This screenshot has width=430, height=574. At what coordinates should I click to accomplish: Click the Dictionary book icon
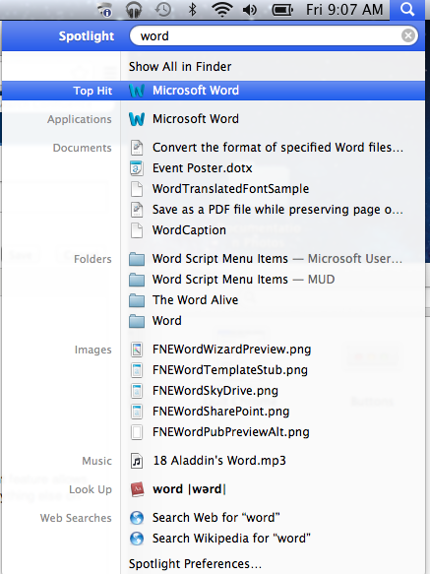point(137,489)
